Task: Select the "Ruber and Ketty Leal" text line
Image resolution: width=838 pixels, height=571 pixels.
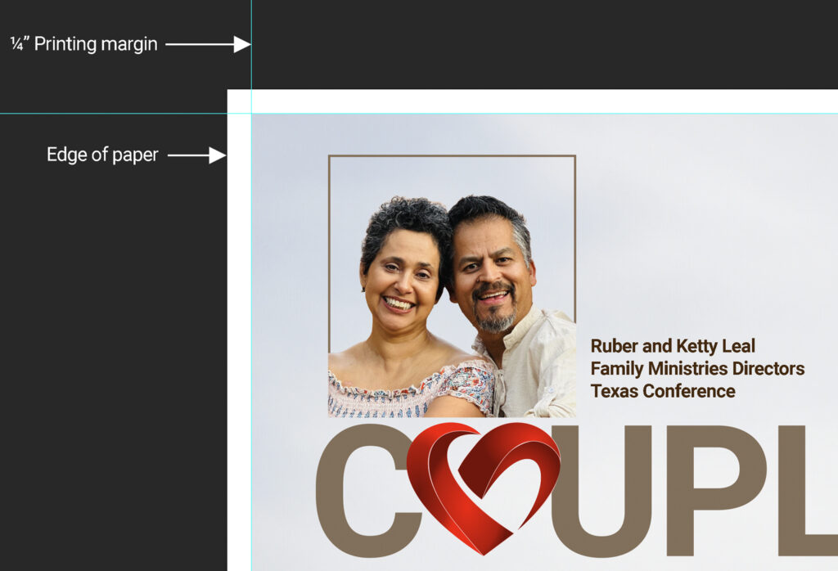Action: pos(673,346)
